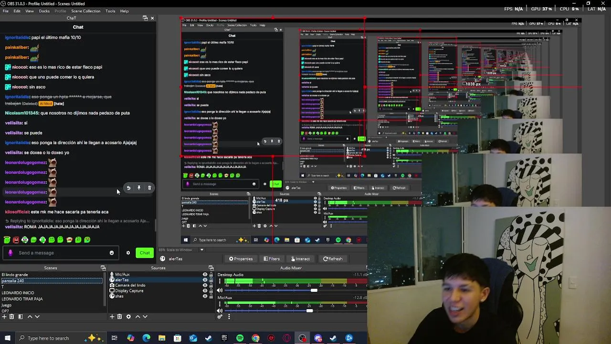Select the red angry face emote
Image resolution: width=611 pixels, height=344 pixels.
[16, 240]
